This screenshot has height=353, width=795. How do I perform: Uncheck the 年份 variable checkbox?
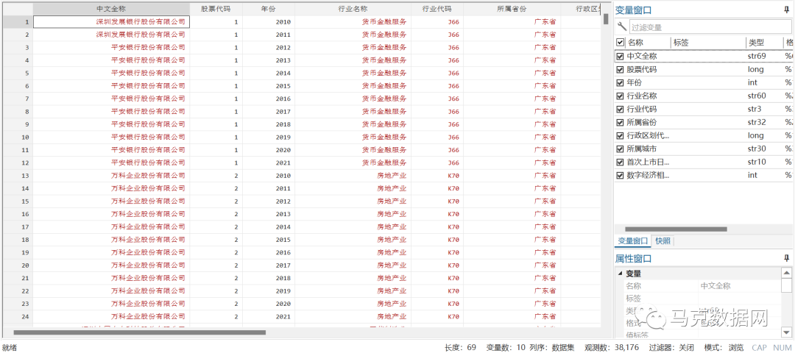click(x=620, y=82)
